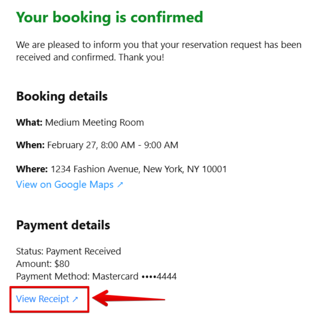Click the bold 'What:' label
This screenshot has height=316, width=310.
29,122
